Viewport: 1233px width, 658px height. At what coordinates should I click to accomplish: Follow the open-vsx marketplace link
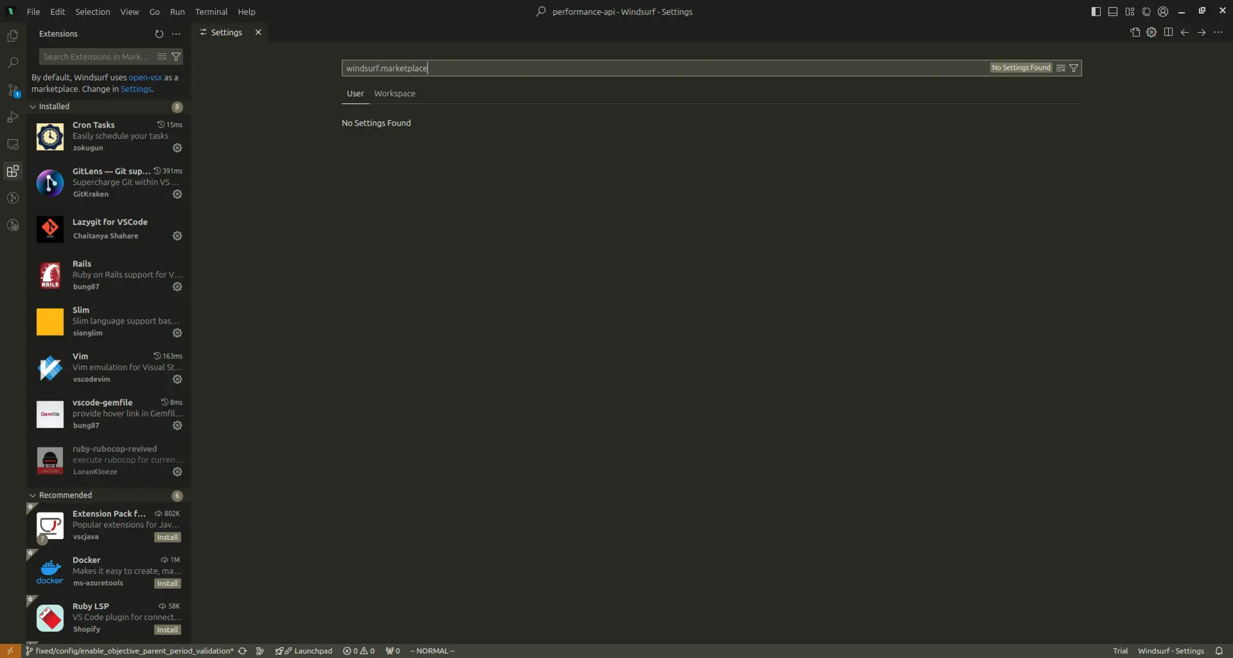[145, 77]
